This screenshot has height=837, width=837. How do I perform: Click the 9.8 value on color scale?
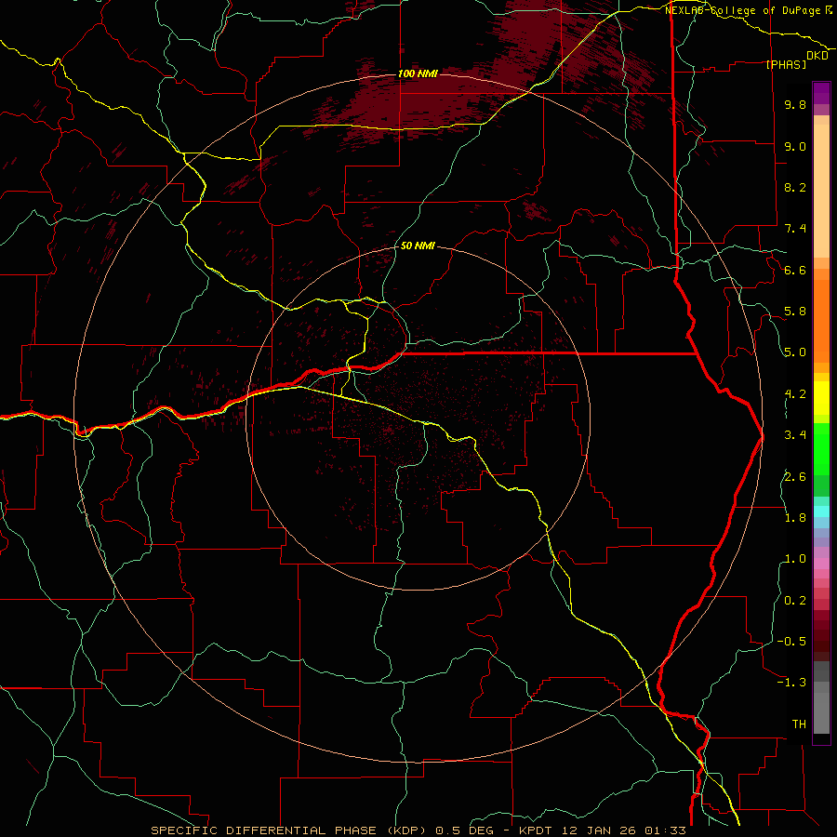point(795,104)
